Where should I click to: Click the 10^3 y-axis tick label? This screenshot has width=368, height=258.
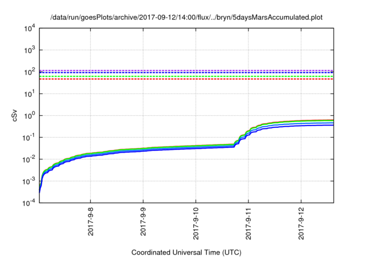pos(30,50)
